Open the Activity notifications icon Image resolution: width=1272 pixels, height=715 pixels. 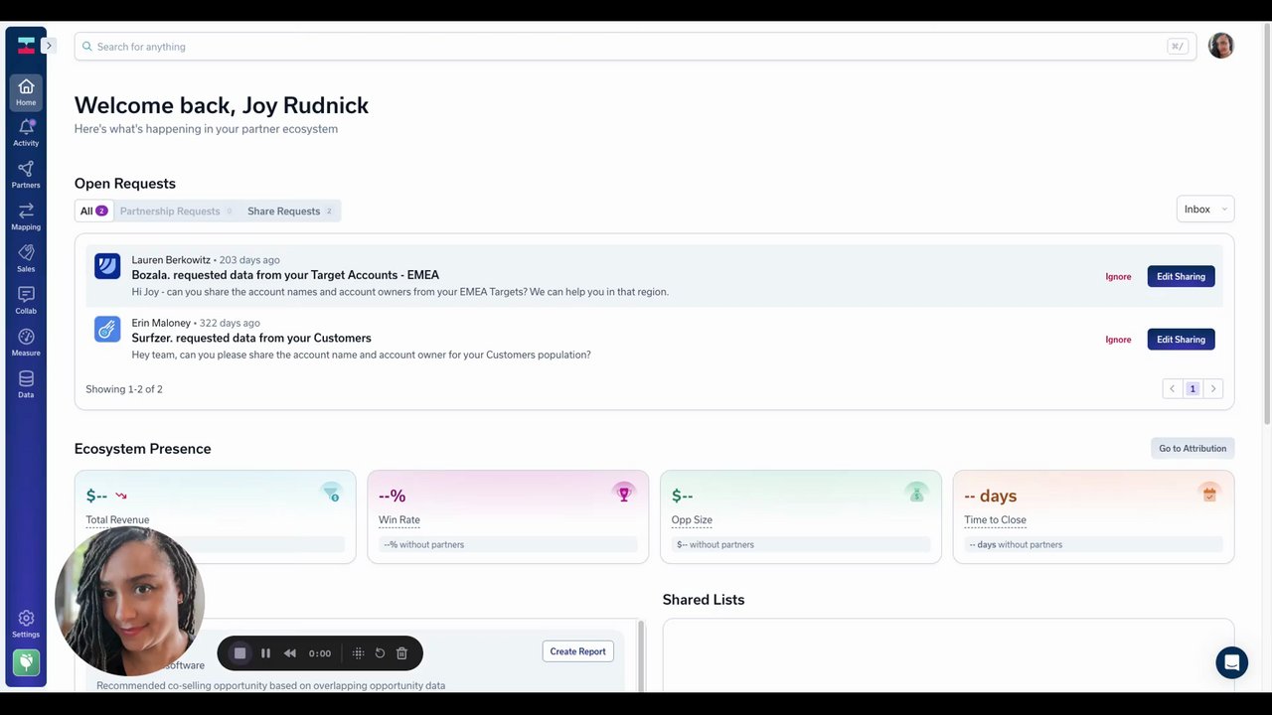26,133
